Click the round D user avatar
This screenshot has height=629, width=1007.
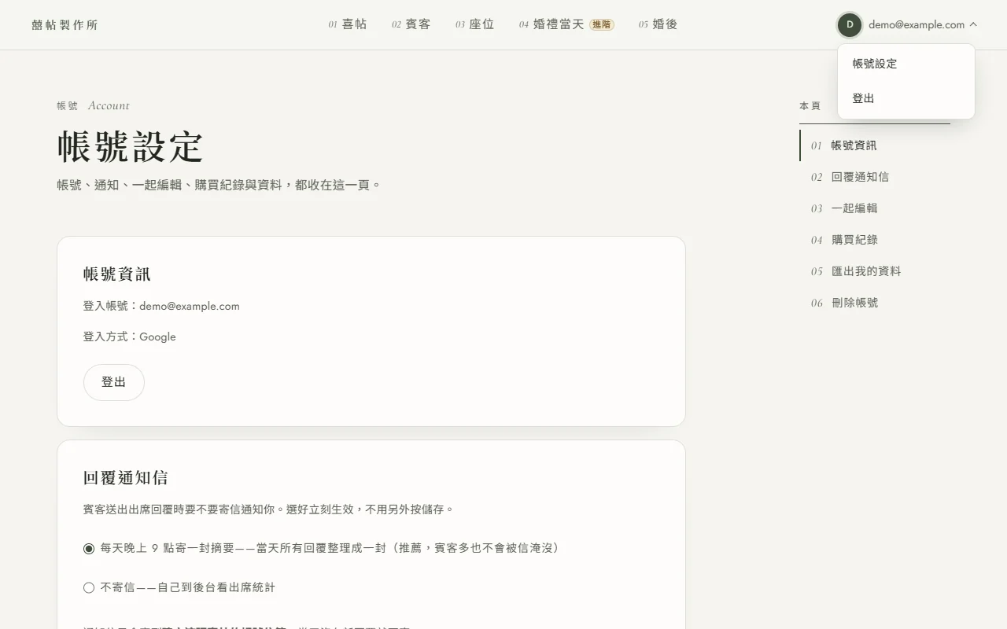tap(850, 24)
